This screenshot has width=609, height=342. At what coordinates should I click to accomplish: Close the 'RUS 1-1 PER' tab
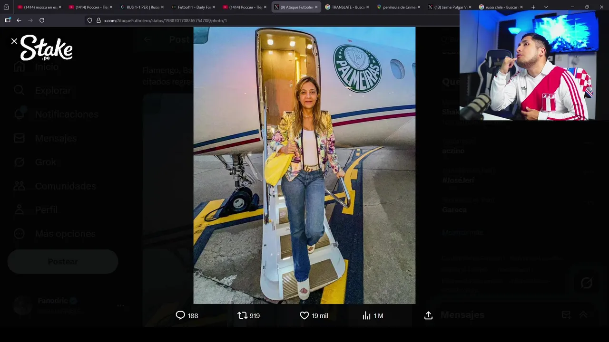click(x=162, y=7)
